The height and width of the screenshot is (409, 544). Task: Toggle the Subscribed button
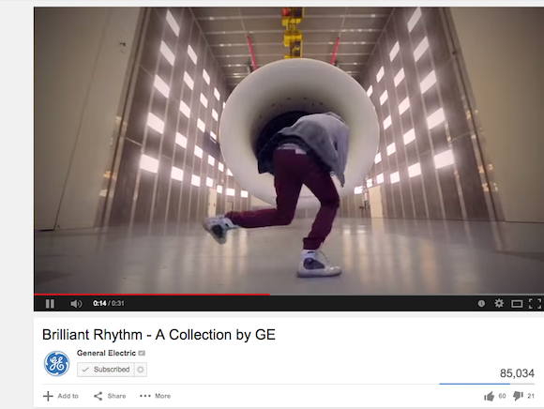105,370
